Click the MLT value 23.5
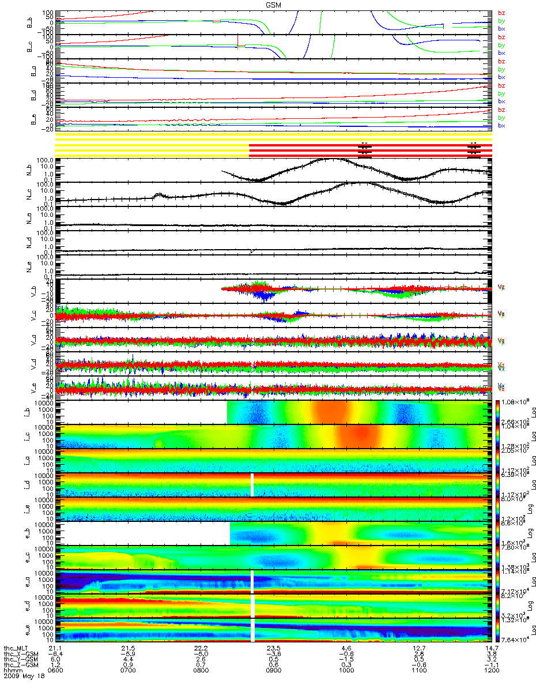 click(273, 649)
